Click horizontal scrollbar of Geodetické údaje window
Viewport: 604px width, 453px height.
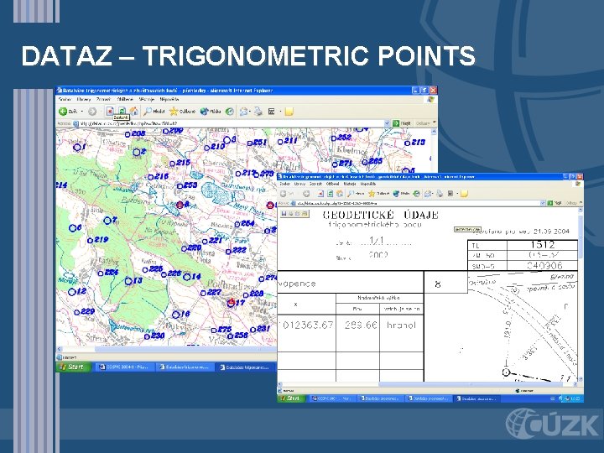429,384
